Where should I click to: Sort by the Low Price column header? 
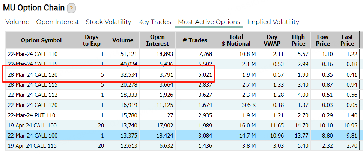click(323, 40)
